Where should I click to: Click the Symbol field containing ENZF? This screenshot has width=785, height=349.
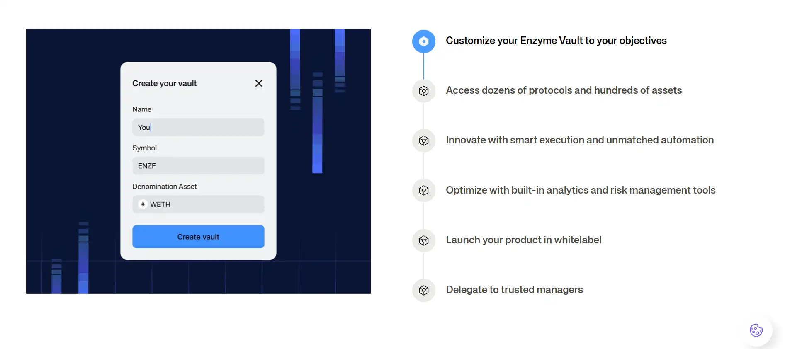point(198,166)
